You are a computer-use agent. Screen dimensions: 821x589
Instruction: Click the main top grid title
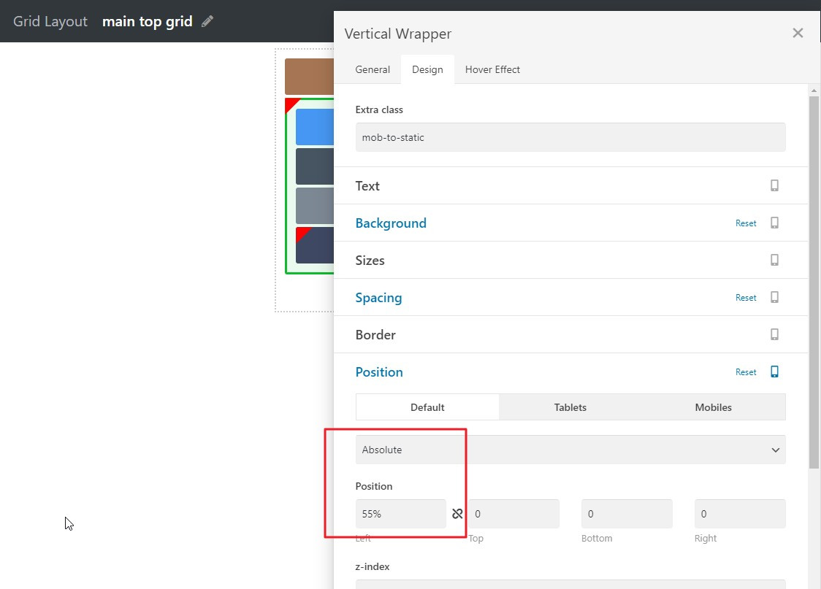click(147, 21)
